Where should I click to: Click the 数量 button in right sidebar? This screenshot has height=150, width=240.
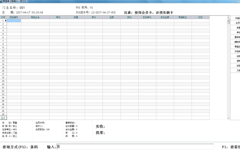click(x=236, y=27)
